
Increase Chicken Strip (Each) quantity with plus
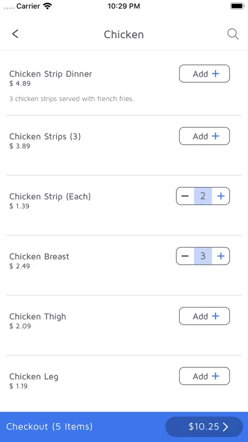point(221,196)
